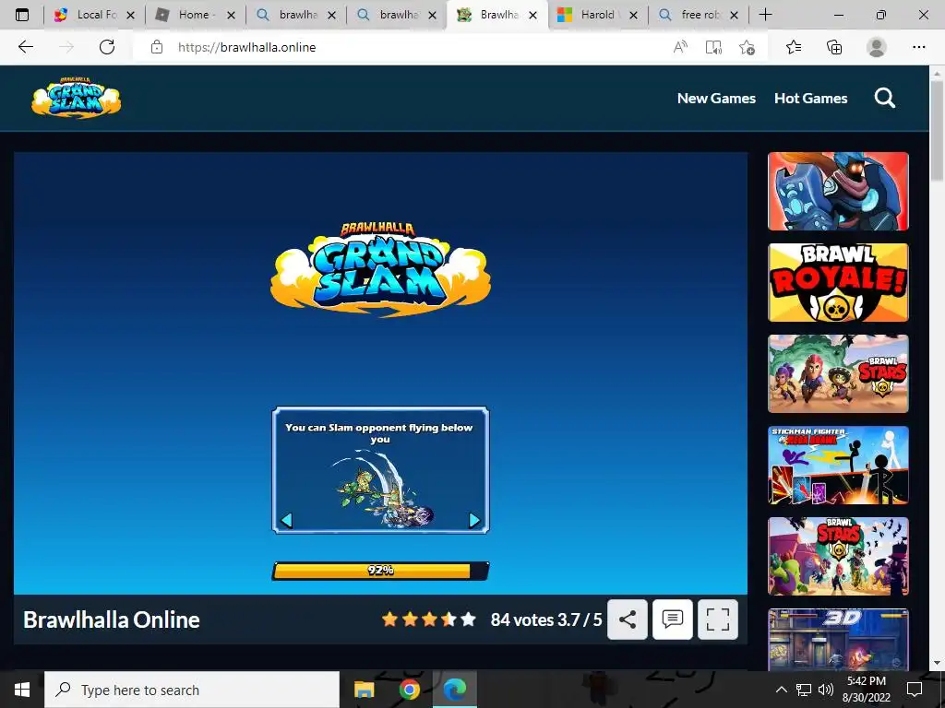Open the Stickman Fighter Mega Brawl thumbnail

tap(838, 465)
